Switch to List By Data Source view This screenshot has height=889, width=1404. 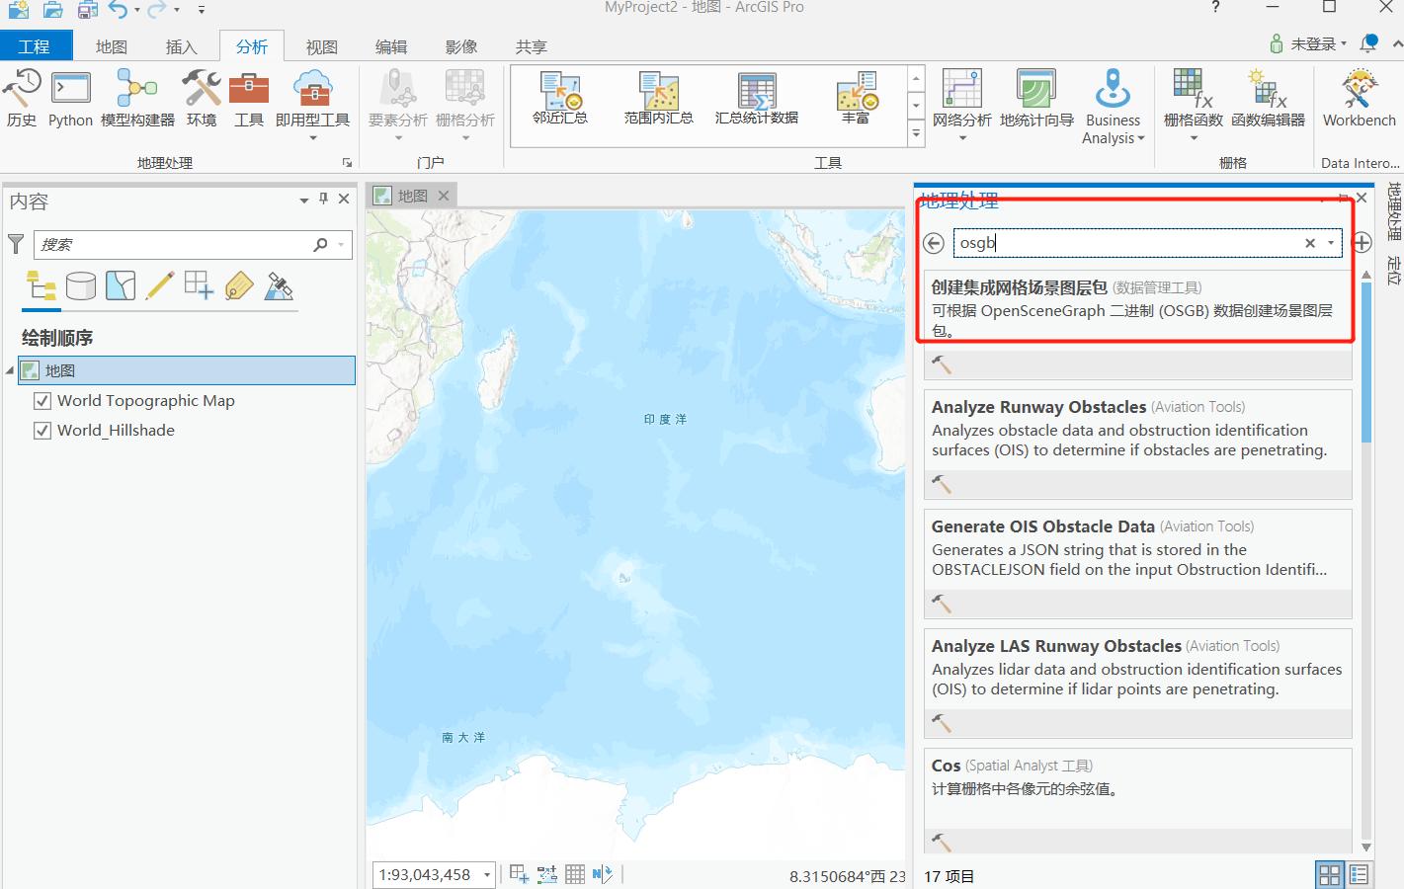[x=81, y=286]
